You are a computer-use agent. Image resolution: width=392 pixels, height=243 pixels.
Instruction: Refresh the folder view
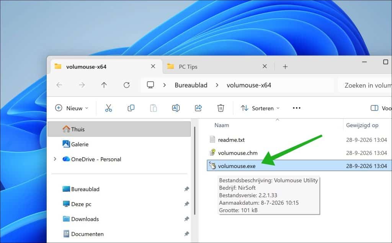pos(126,85)
